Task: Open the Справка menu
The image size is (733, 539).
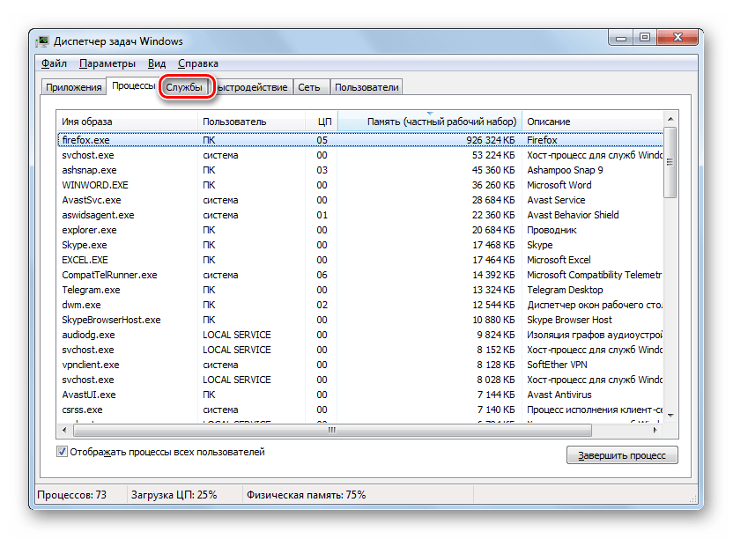Action: pyautogui.click(x=197, y=63)
